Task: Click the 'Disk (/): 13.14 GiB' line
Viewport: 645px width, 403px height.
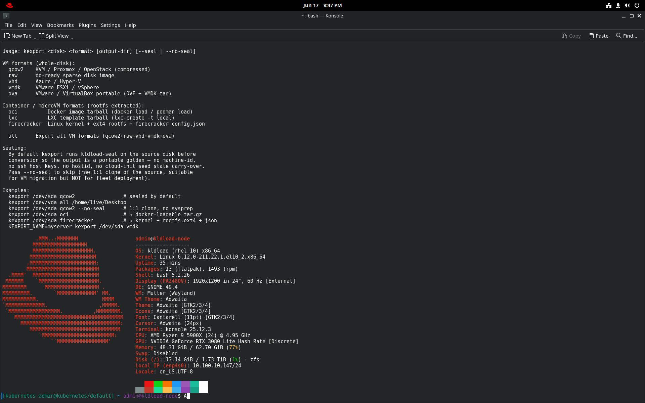Action: 197,360
